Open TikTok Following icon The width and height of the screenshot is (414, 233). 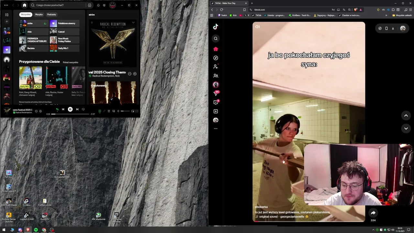pyautogui.click(x=216, y=67)
